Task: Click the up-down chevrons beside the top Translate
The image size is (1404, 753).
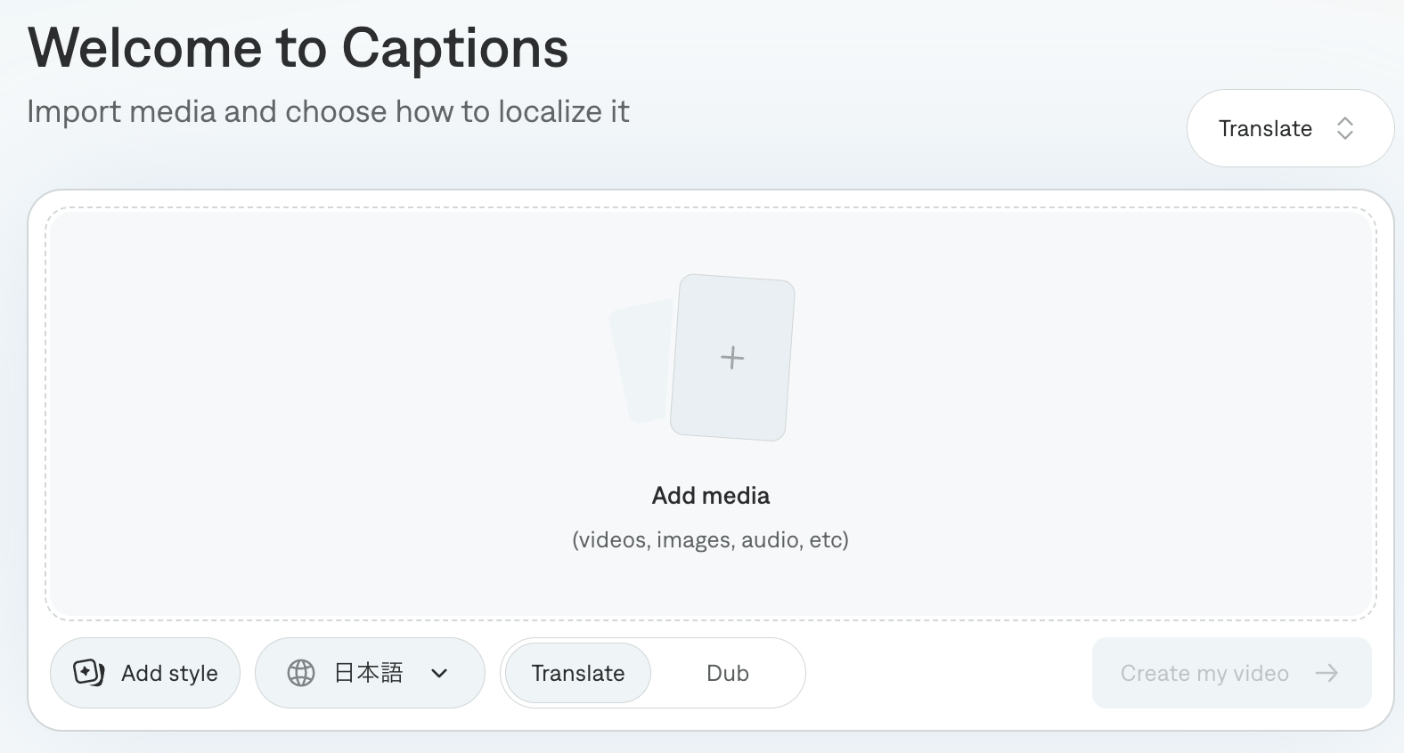Action: click(1345, 128)
